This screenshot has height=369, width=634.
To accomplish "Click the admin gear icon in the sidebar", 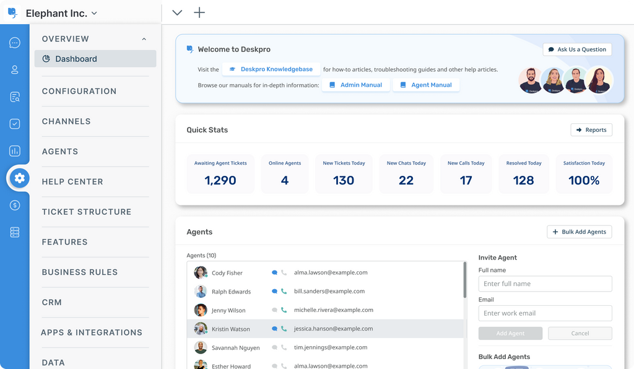I will point(19,178).
